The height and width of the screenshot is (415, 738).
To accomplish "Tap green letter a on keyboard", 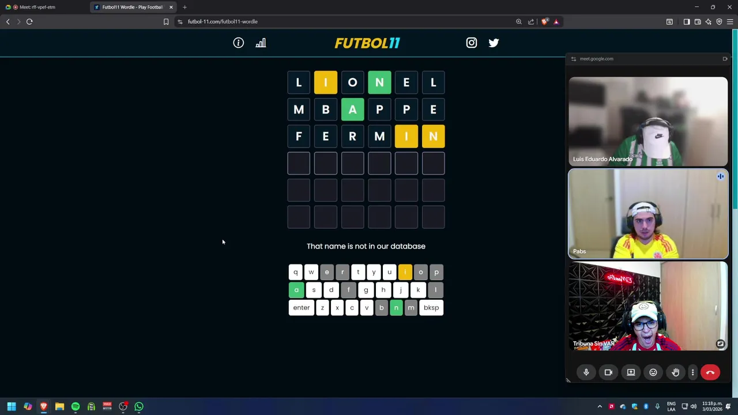I will pyautogui.click(x=296, y=290).
